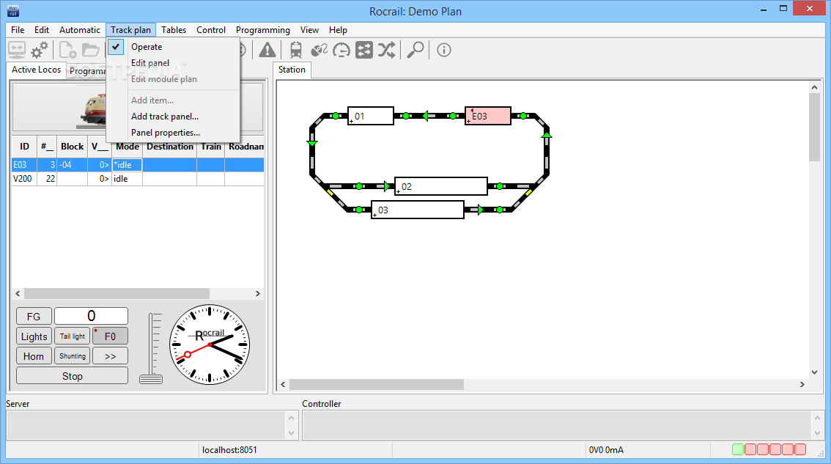This screenshot has height=464, width=831.
Task: Click the FG function group button
Action: click(34, 316)
